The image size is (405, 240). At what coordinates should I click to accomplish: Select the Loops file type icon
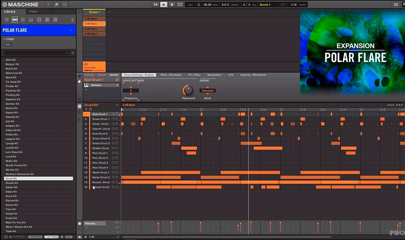coord(47,20)
